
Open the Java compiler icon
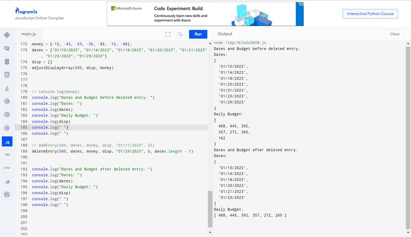pos(7,88)
